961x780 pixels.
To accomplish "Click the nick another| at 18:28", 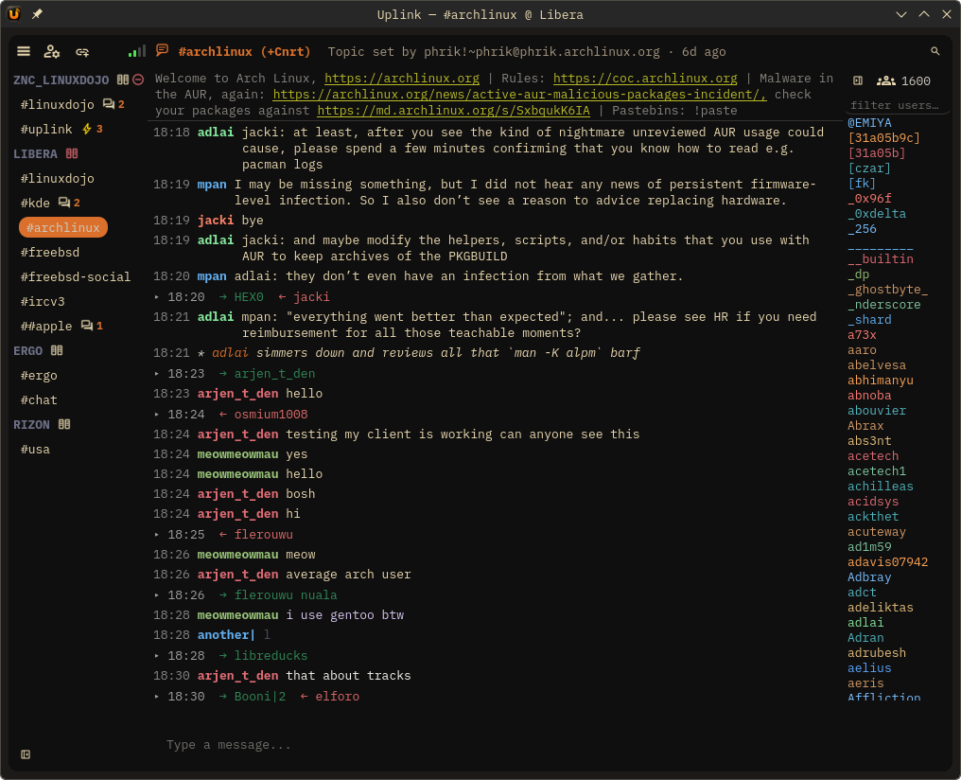I will click(226, 634).
